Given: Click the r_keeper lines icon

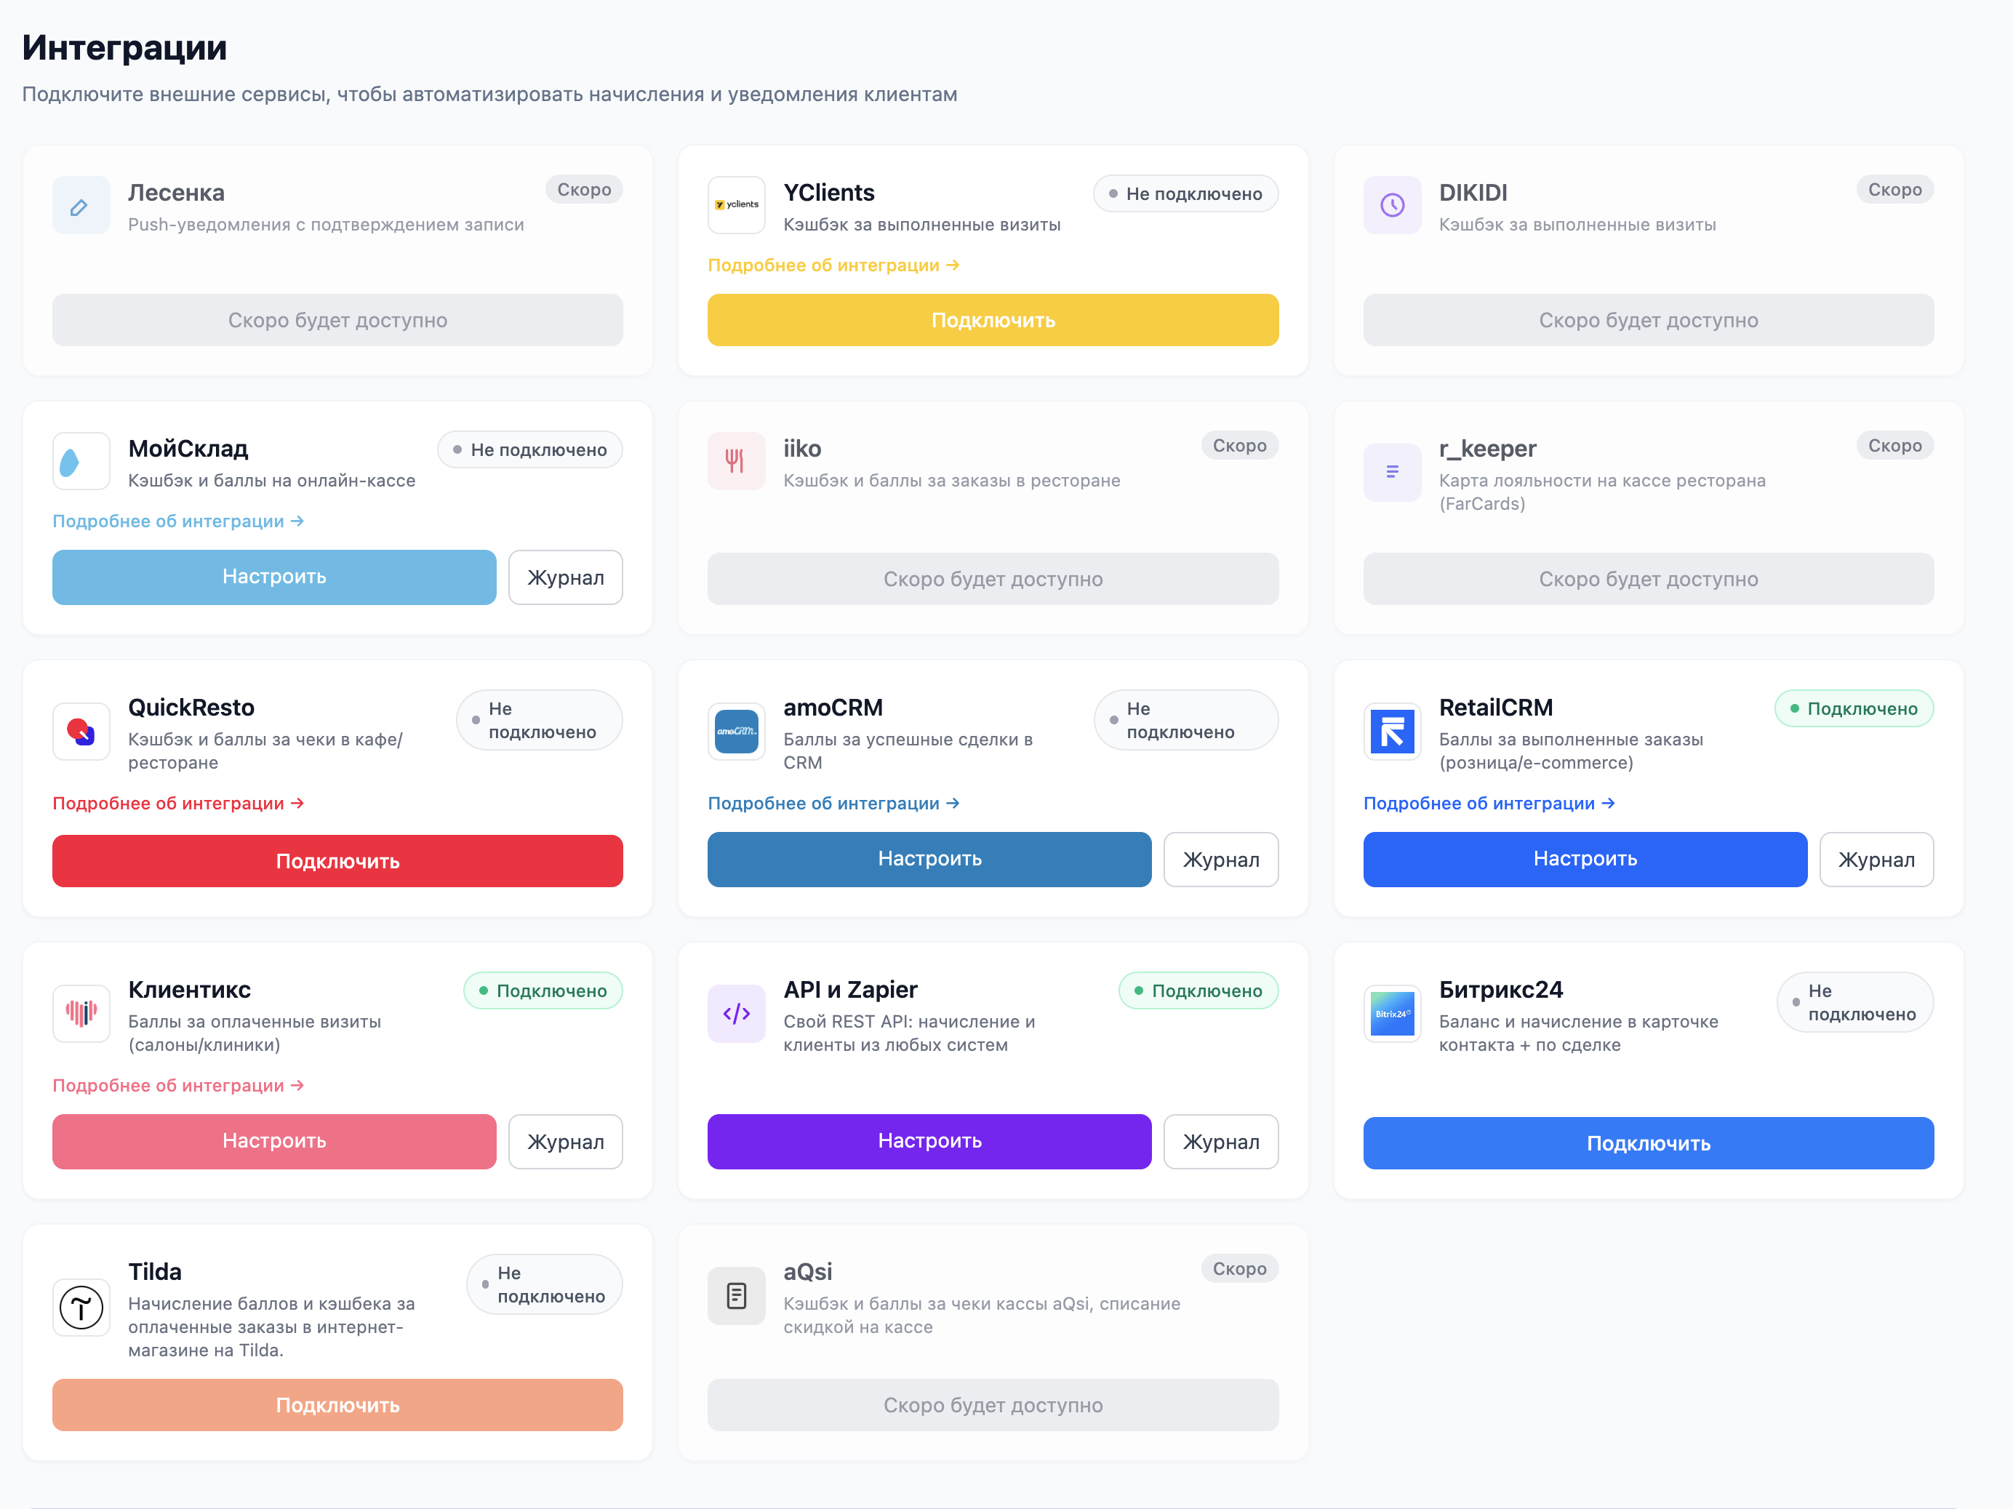Looking at the screenshot, I should [x=1391, y=473].
